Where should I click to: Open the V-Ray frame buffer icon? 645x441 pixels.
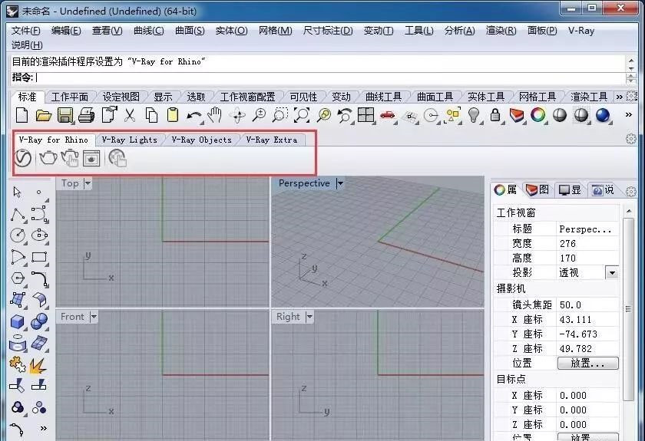tap(92, 158)
